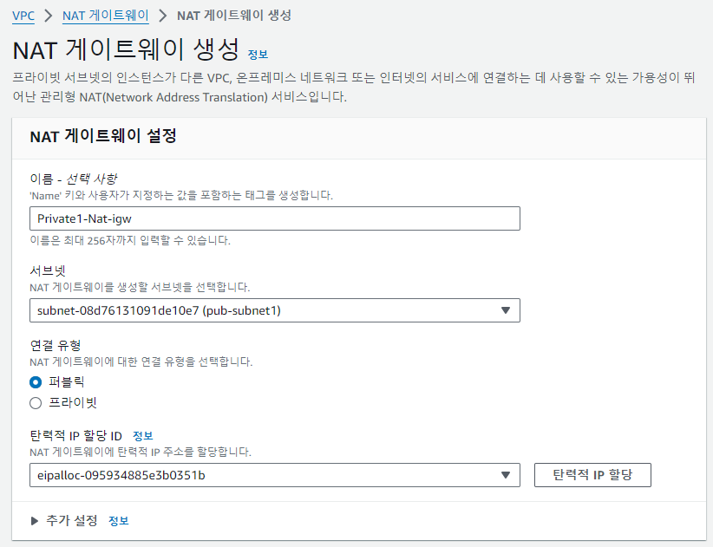Open the 서브넷 subnet dropdown

pyautogui.click(x=275, y=310)
